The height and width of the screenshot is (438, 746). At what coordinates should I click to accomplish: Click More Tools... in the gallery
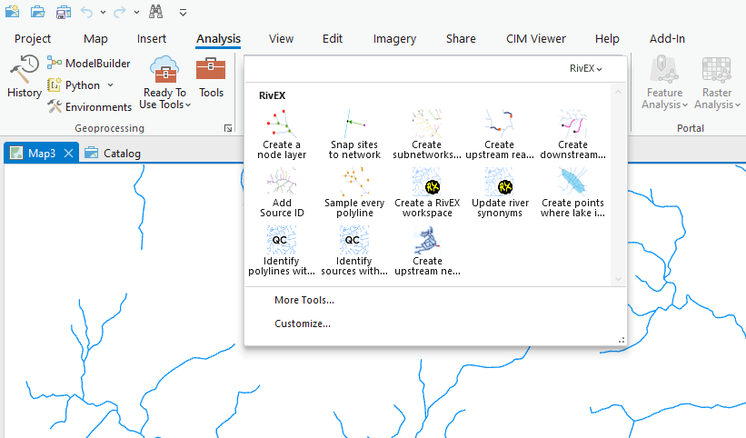[304, 300]
